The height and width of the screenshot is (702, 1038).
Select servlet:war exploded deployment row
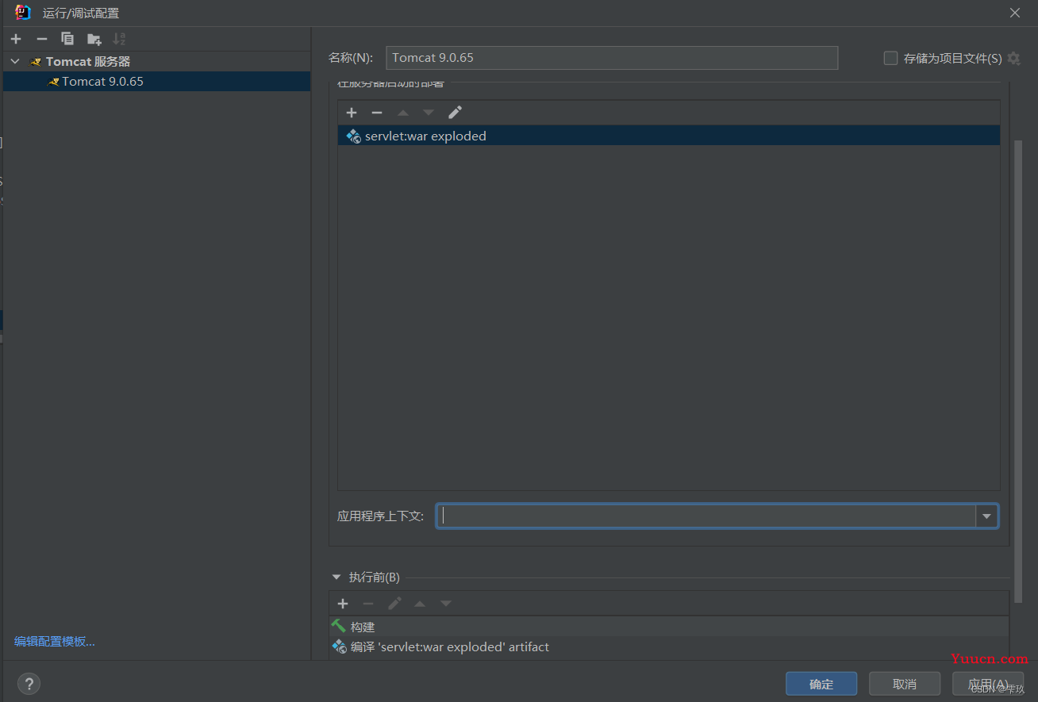tap(669, 136)
